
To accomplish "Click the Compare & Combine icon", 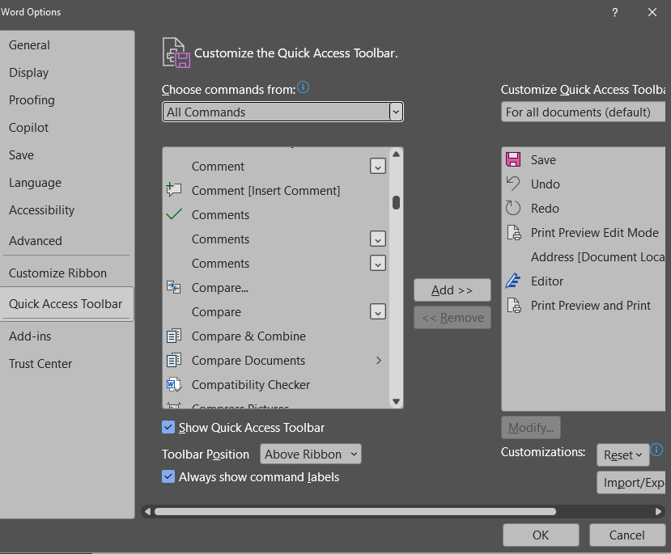I will 174,336.
